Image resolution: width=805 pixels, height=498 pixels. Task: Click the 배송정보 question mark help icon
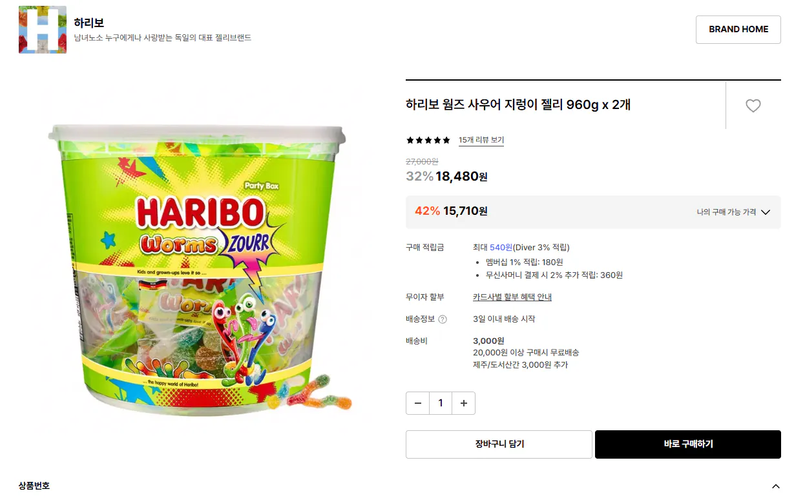pos(442,319)
